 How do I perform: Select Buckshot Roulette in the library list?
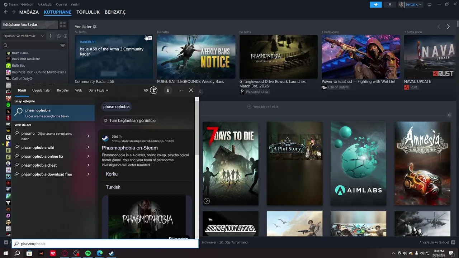tap(26, 59)
